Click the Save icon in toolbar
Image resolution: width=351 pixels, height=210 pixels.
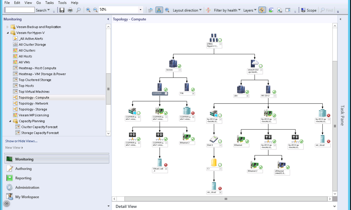coord(62,10)
